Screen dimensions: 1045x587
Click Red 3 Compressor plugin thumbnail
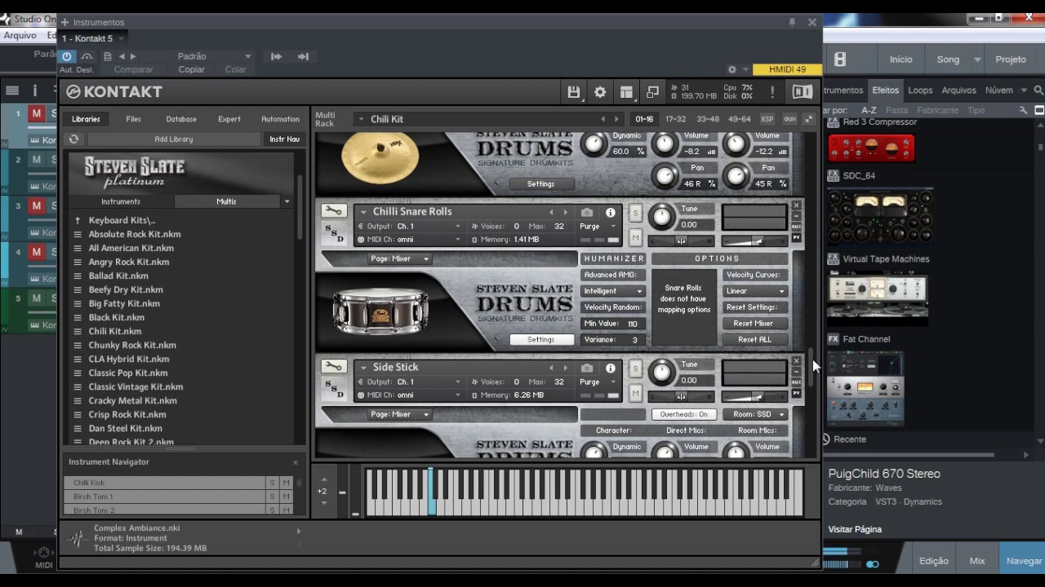tap(871, 148)
